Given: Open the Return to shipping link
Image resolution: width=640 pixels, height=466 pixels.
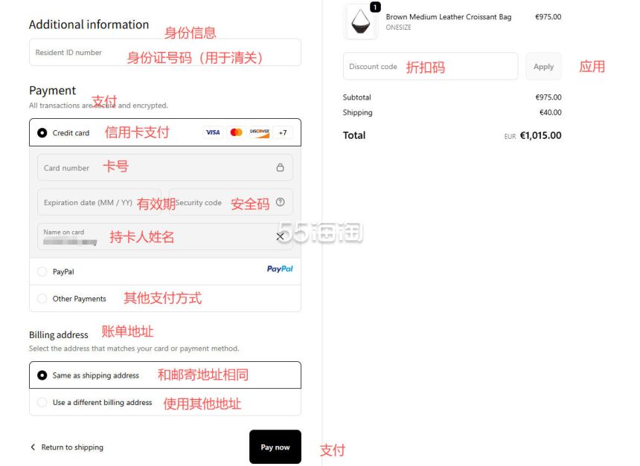Looking at the screenshot, I should (x=72, y=447).
